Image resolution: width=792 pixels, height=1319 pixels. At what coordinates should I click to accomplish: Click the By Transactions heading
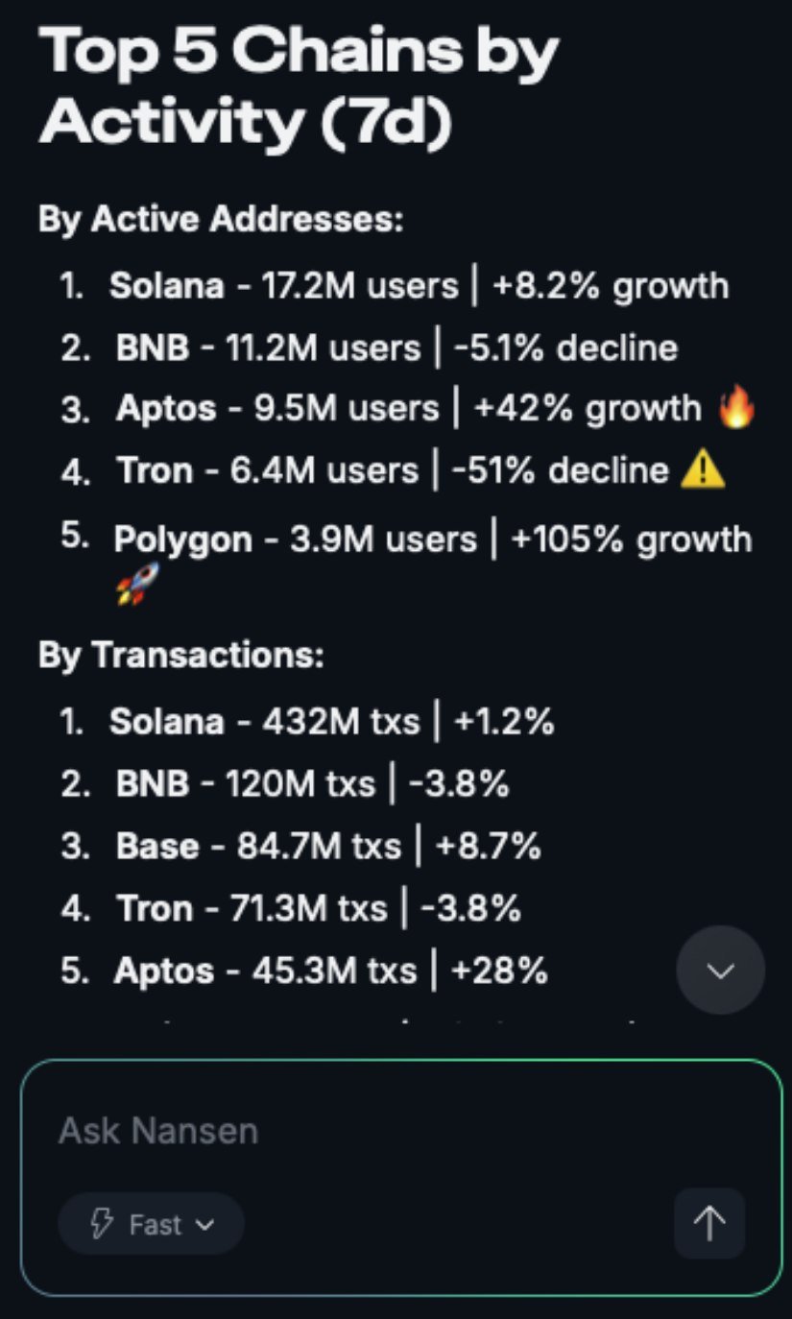(x=181, y=656)
